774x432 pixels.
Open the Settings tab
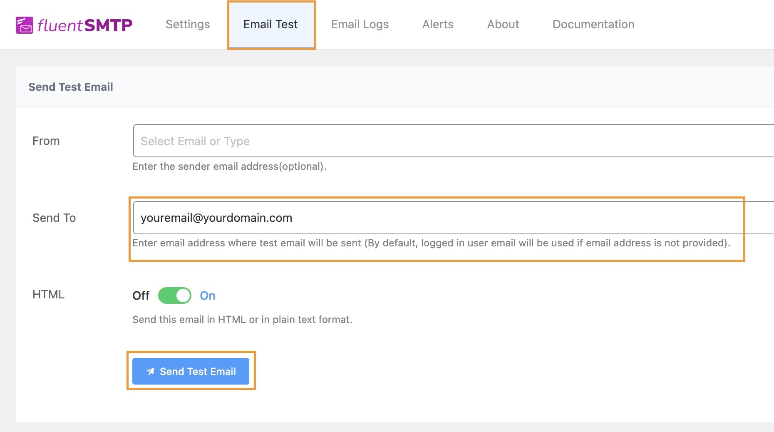(188, 24)
